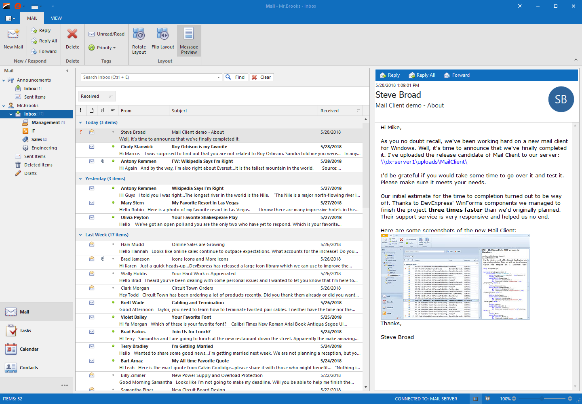
Task: Open the Calendar module in navigation pane
Action: 29,349
